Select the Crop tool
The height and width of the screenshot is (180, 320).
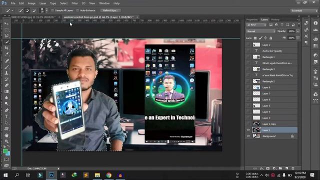(6, 48)
